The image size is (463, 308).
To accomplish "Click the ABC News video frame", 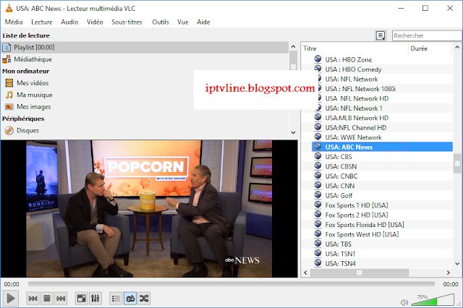I will point(149,209).
